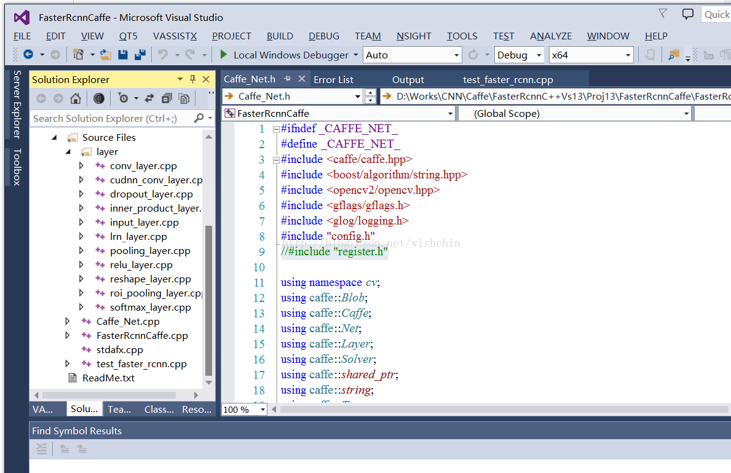This screenshot has height=473, width=731.
Task: Open the Toolbox side tab
Action: [17, 167]
